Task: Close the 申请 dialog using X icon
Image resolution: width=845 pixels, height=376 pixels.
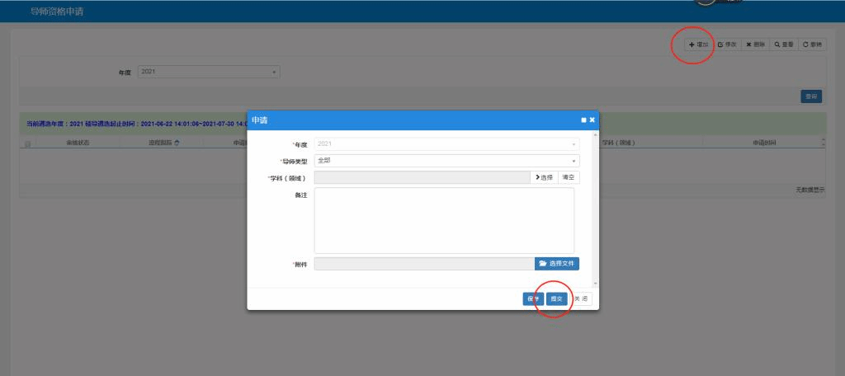Action: [x=592, y=120]
